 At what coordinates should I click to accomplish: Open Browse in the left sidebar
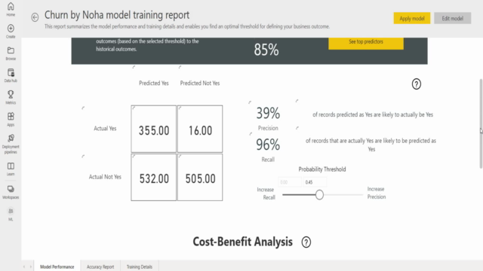(11, 53)
